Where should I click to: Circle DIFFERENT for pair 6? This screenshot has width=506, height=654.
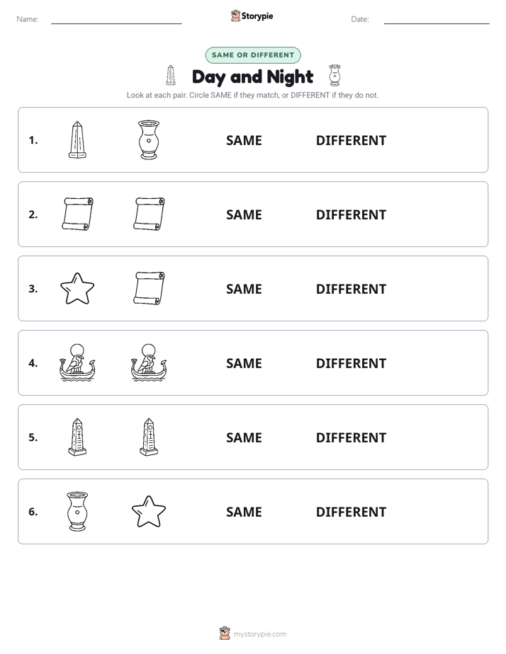coord(351,512)
